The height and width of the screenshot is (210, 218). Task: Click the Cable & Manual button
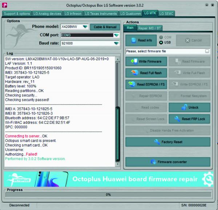tap(105, 27)
